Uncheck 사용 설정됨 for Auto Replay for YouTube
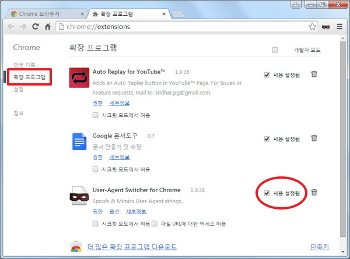The height and width of the screenshot is (259, 350). click(267, 75)
